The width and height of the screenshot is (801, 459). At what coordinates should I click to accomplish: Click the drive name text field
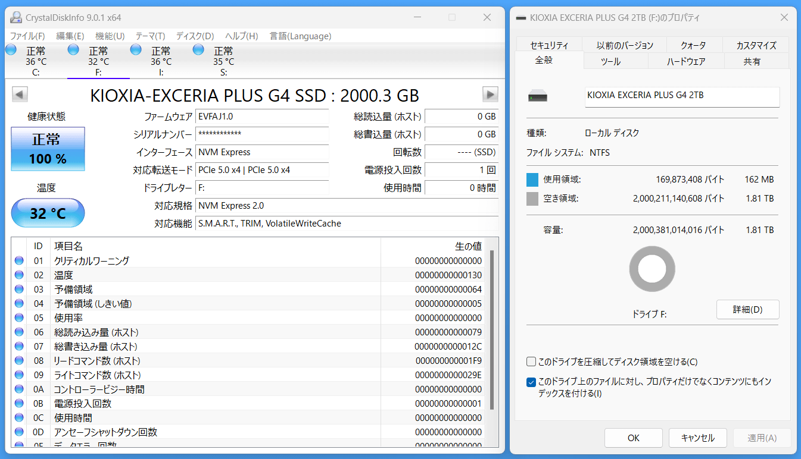click(x=682, y=96)
